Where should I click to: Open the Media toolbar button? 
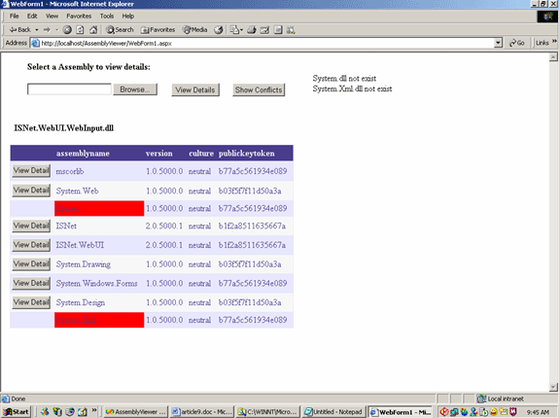coord(194,30)
